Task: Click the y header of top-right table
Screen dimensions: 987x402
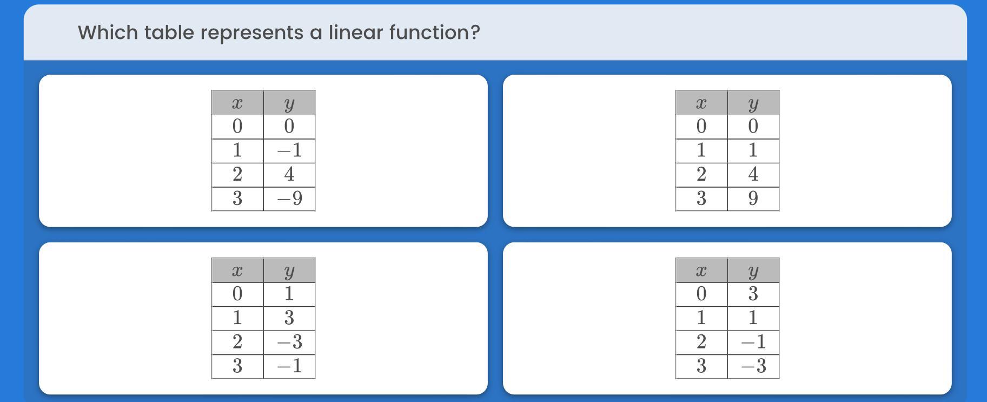Action: pyautogui.click(x=753, y=103)
